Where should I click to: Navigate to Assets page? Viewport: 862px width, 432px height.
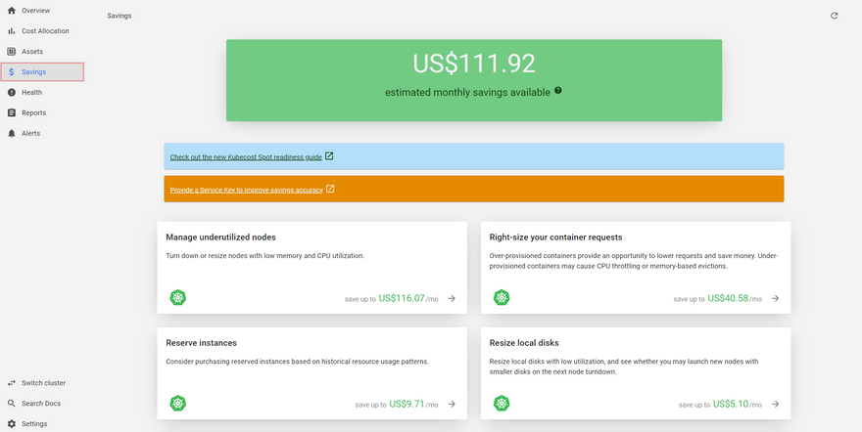pyautogui.click(x=32, y=52)
